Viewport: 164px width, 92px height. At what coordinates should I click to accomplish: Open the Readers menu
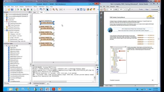tap(22, 7)
